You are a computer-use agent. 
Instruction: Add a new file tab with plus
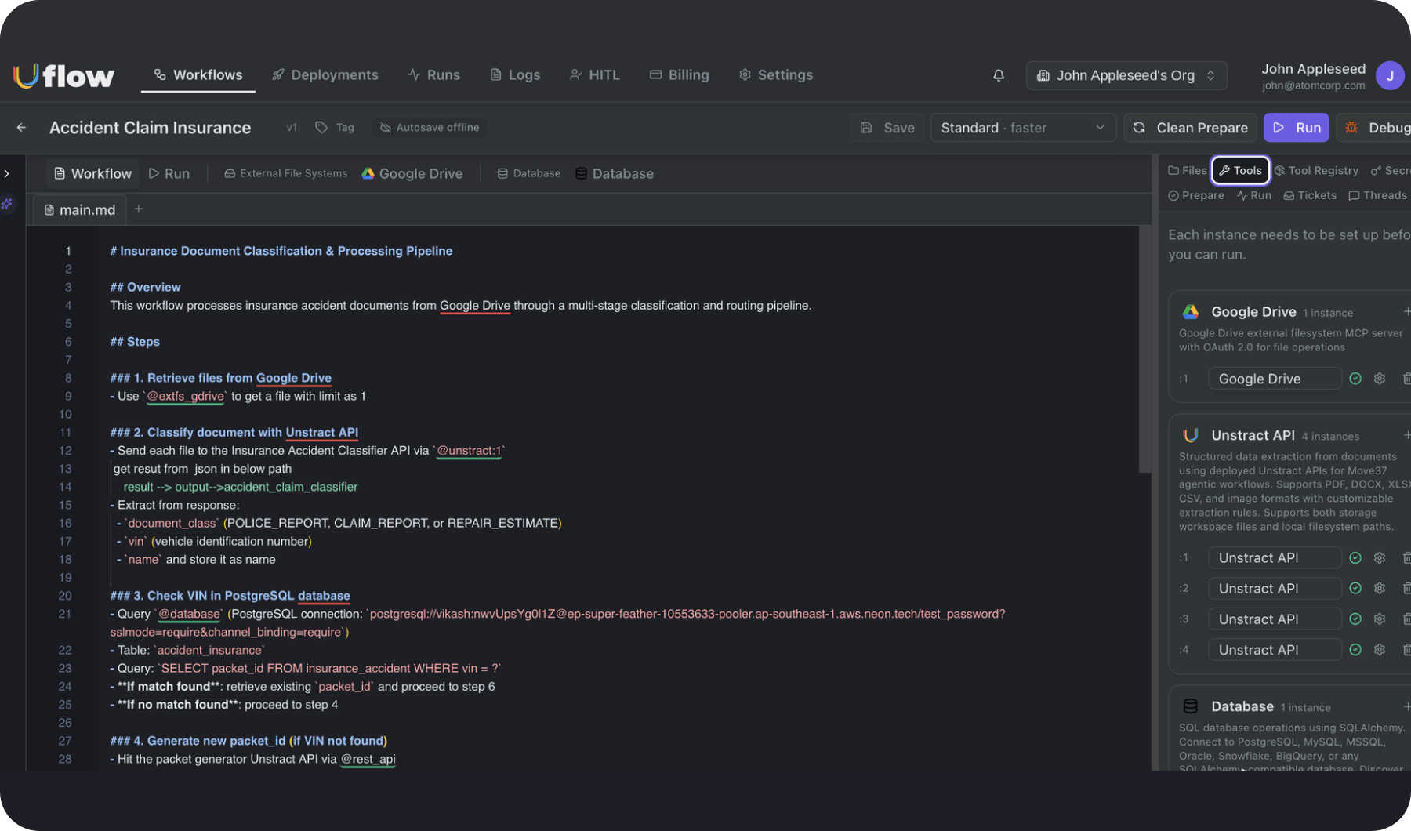139,209
